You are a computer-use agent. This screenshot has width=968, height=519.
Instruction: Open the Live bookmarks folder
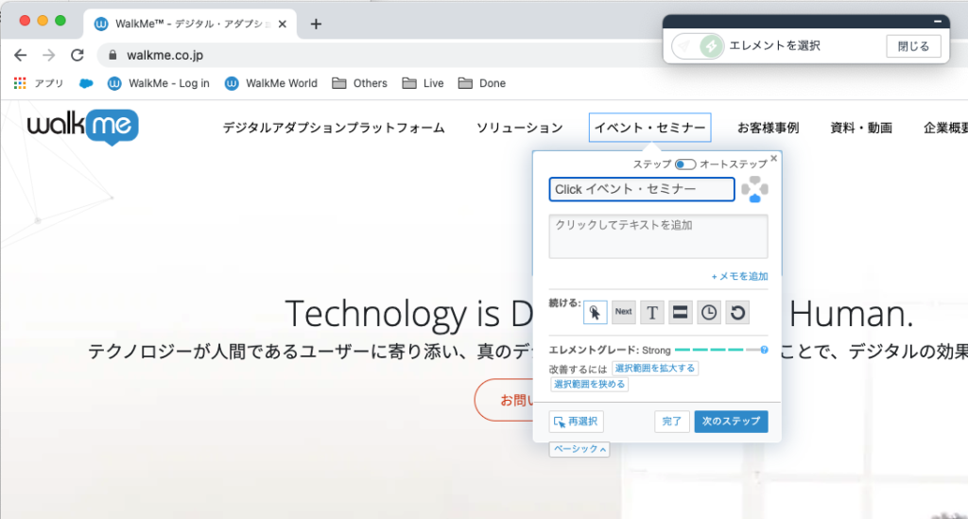[423, 83]
